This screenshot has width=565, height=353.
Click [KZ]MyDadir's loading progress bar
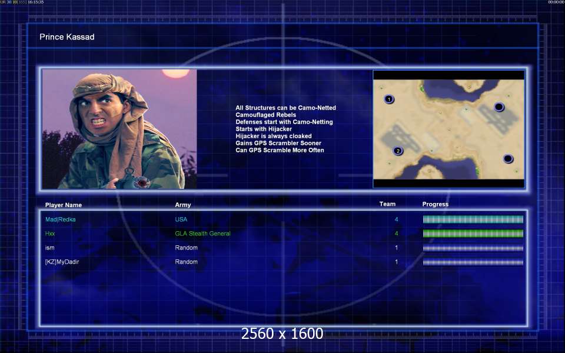[473, 262]
